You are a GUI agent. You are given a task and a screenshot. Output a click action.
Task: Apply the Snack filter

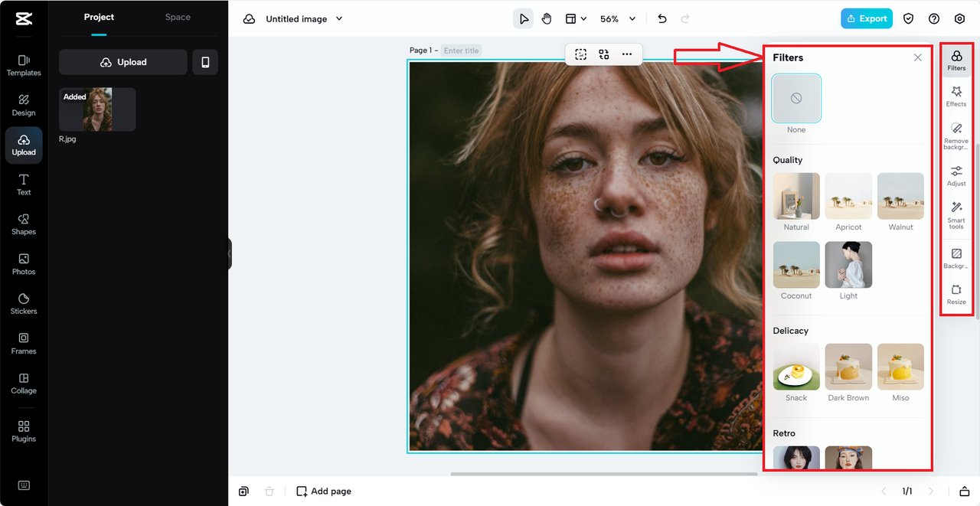(796, 367)
